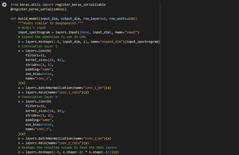Viewport: 239px width, 155px height.
Task: Click the layers.Reshape 'expand_dim' line
Action: [x=89, y=42]
